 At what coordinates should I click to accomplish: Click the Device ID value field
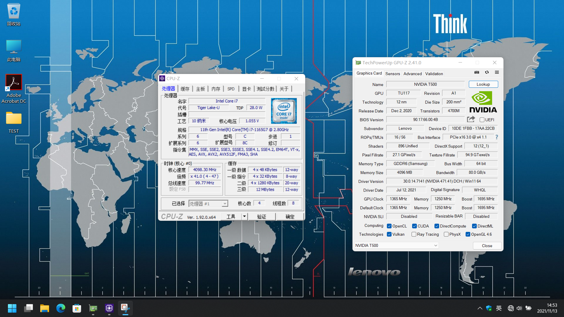point(473,128)
